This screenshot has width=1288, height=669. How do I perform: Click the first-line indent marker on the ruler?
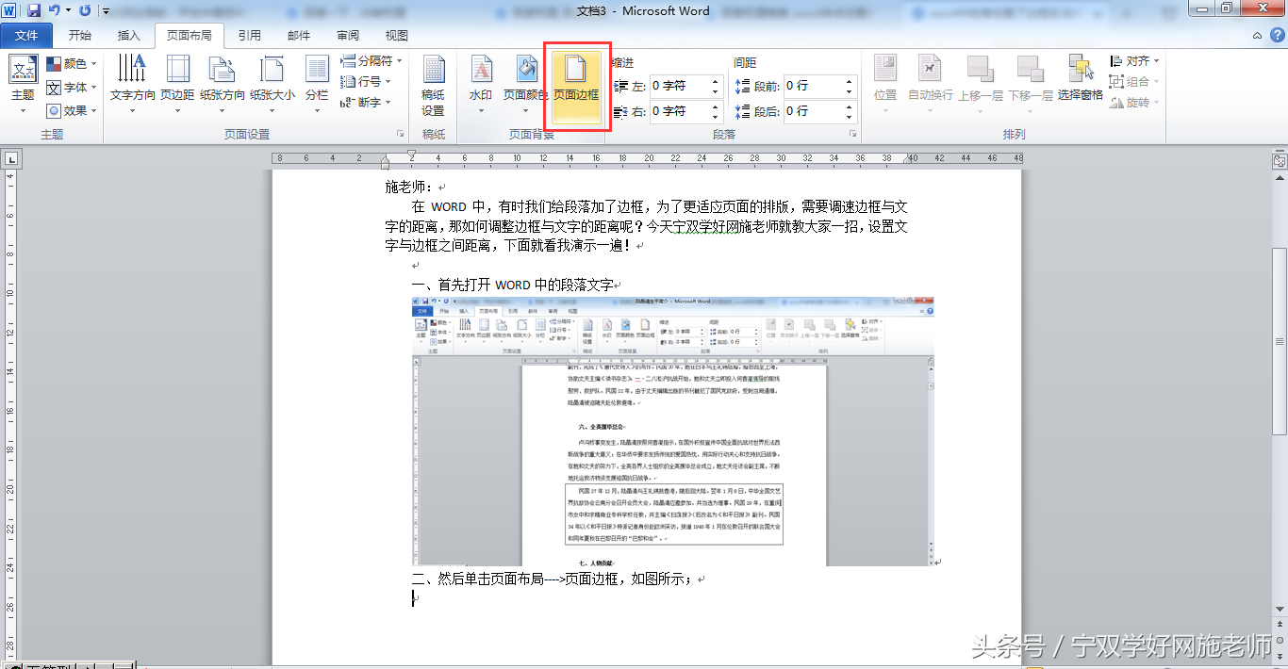coord(411,155)
